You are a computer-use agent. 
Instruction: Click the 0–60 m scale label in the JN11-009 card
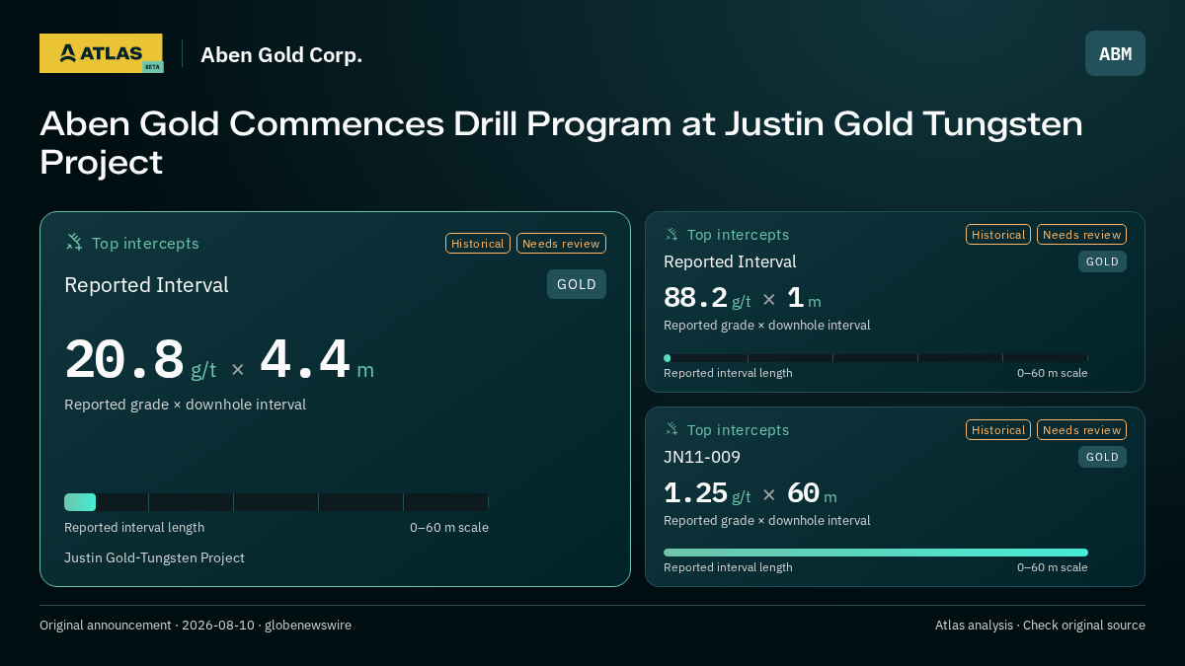click(x=1053, y=567)
